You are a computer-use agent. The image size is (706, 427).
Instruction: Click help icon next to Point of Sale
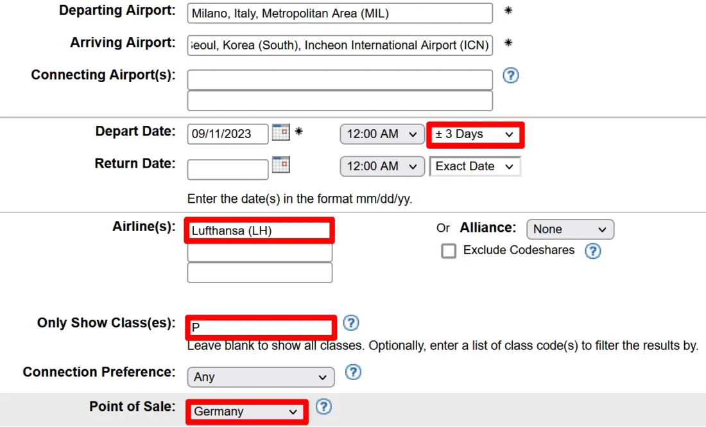coord(324,406)
